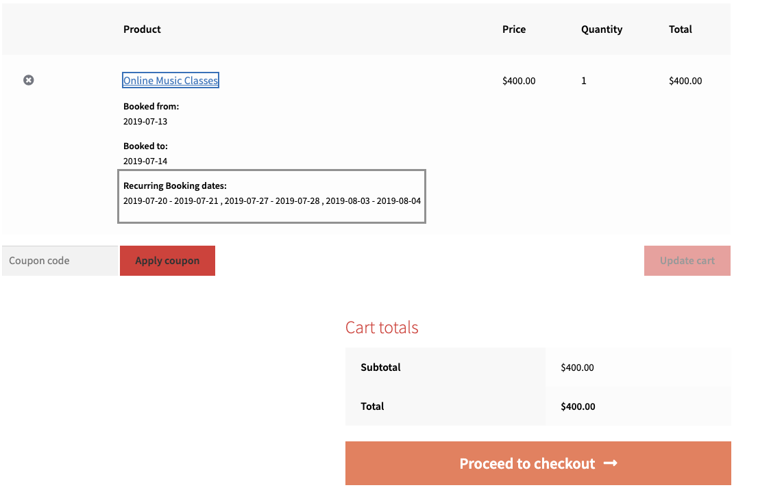Remove Online Music Classes from cart

[29, 80]
